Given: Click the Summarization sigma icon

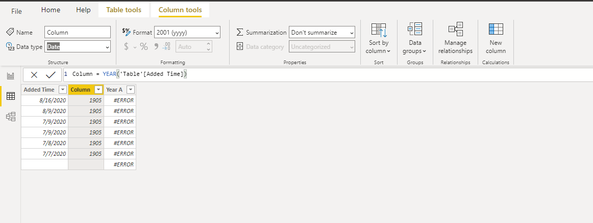Looking at the screenshot, I should (x=240, y=32).
